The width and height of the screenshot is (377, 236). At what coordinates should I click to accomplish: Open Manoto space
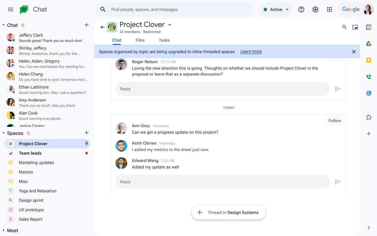[x=47, y=172]
